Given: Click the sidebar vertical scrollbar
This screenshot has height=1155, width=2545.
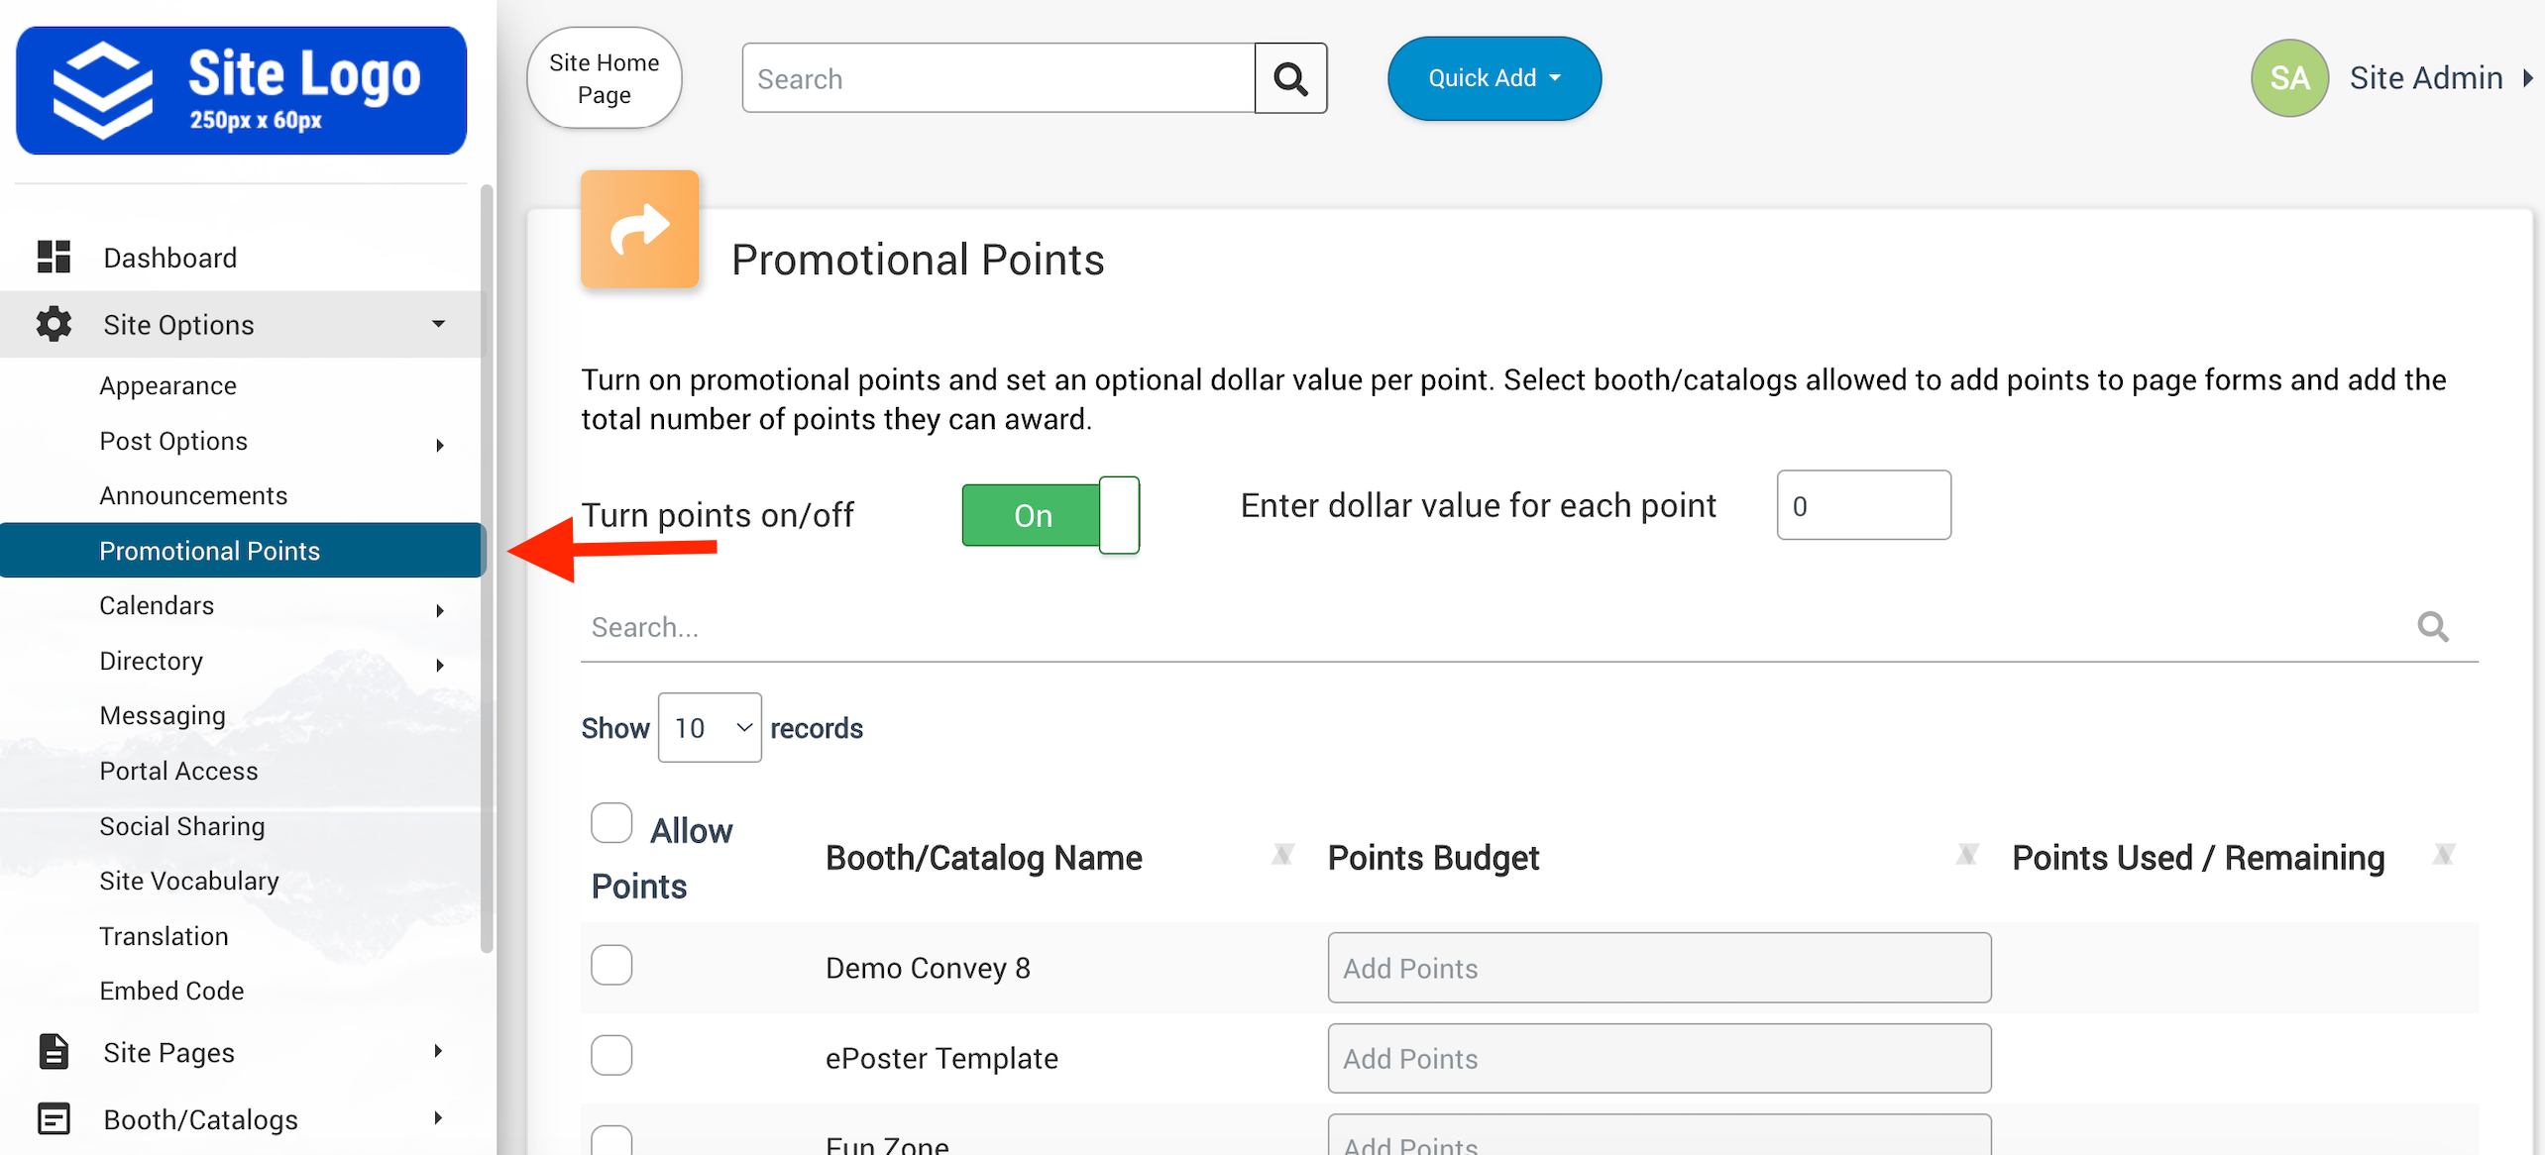Looking at the screenshot, I should [487, 568].
